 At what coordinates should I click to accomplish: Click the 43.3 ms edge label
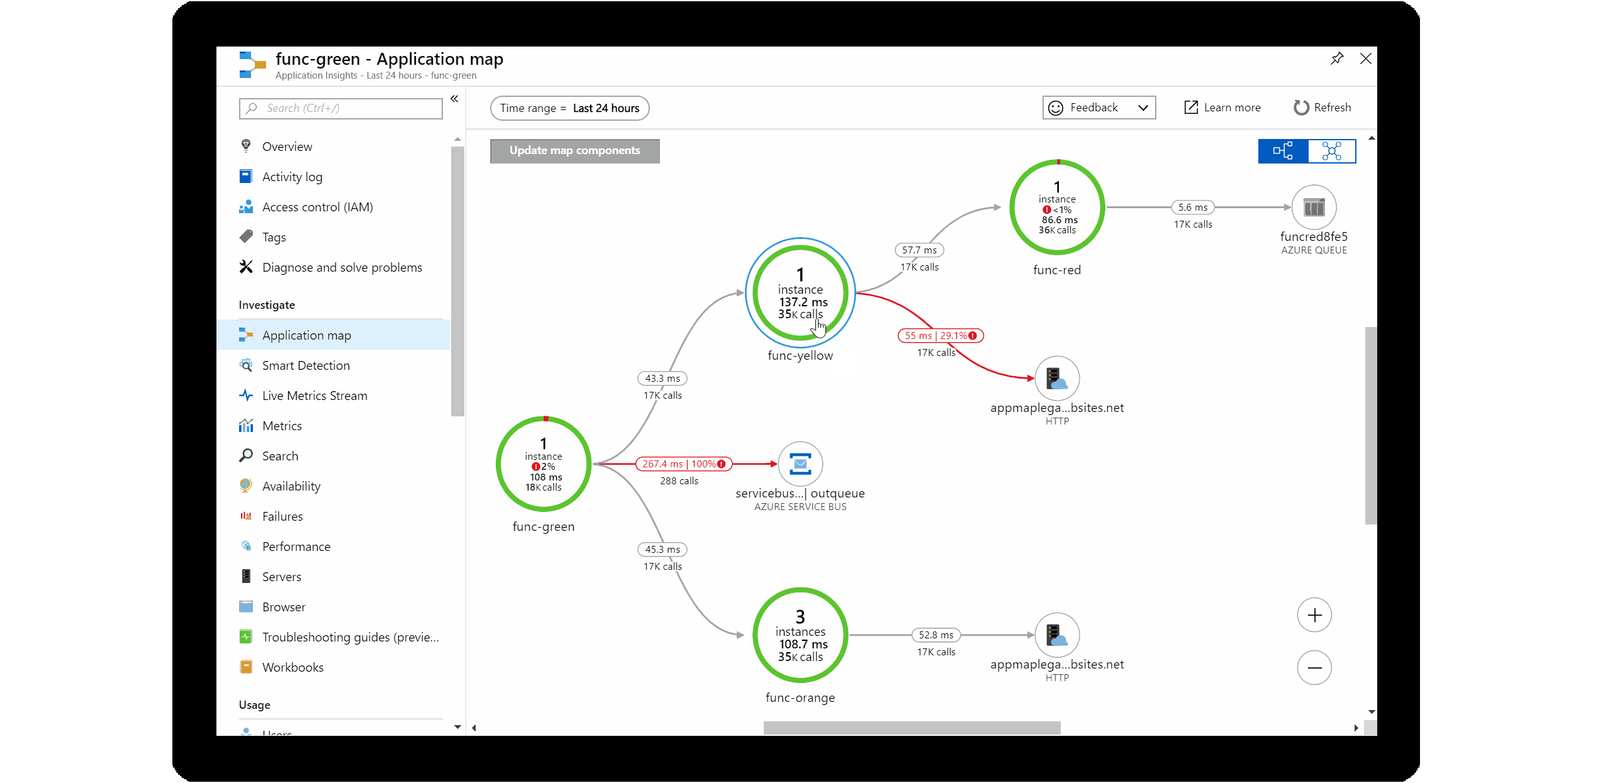pyautogui.click(x=662, y=379)
